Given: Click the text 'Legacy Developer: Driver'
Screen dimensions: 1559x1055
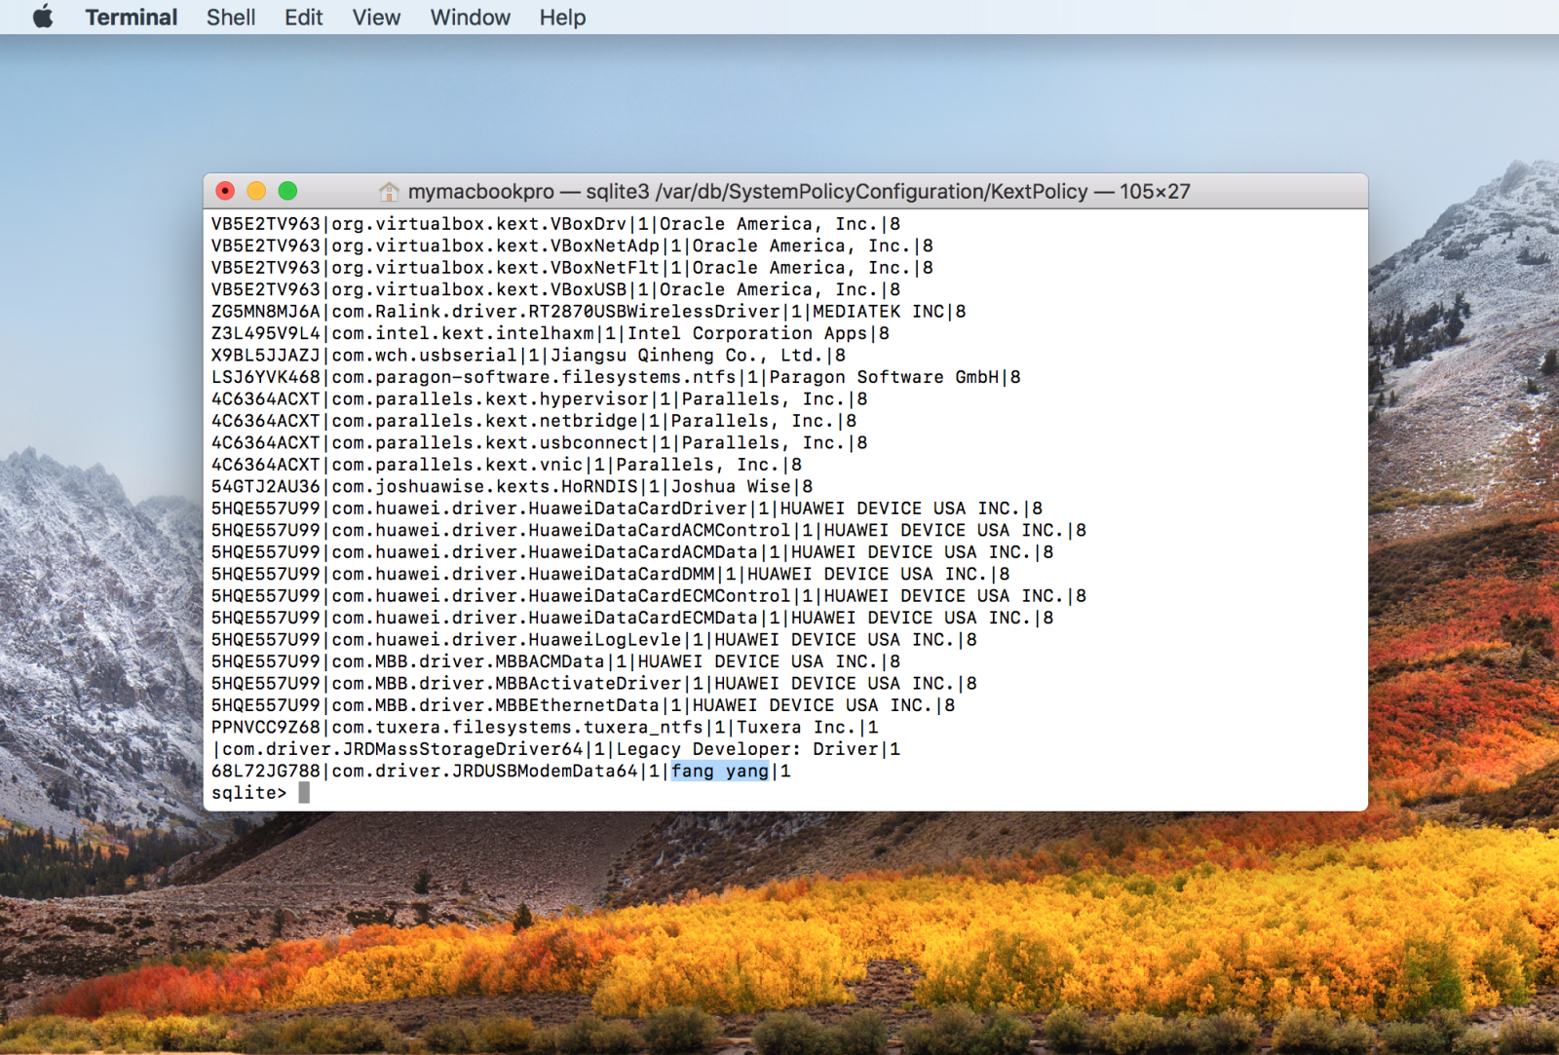Looking at the screenshot, I should (747, 750).
